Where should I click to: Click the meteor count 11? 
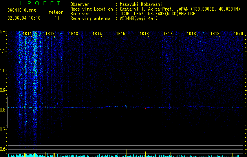pyautogui.click(x=57, y=18)
